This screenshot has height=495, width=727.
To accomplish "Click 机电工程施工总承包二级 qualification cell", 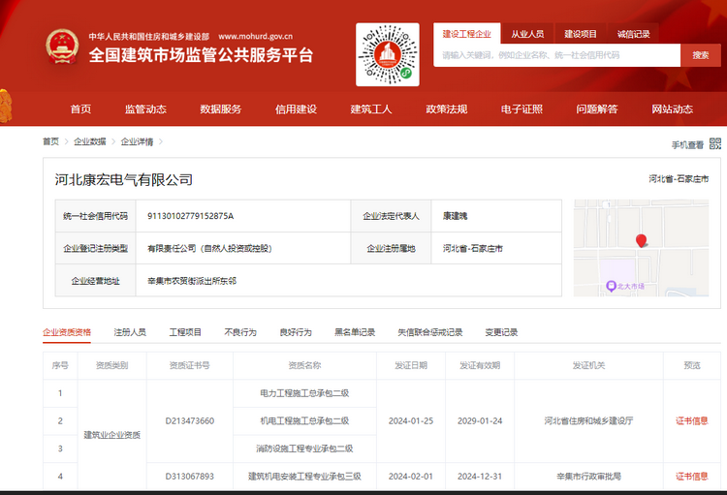I will (304, 420).
